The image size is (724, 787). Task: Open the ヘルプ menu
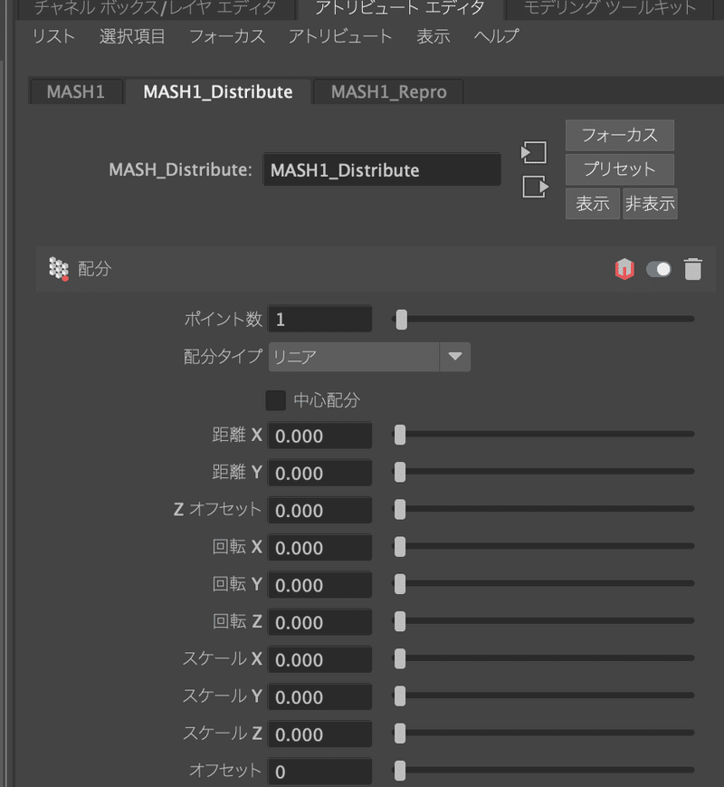pos(497,36)
